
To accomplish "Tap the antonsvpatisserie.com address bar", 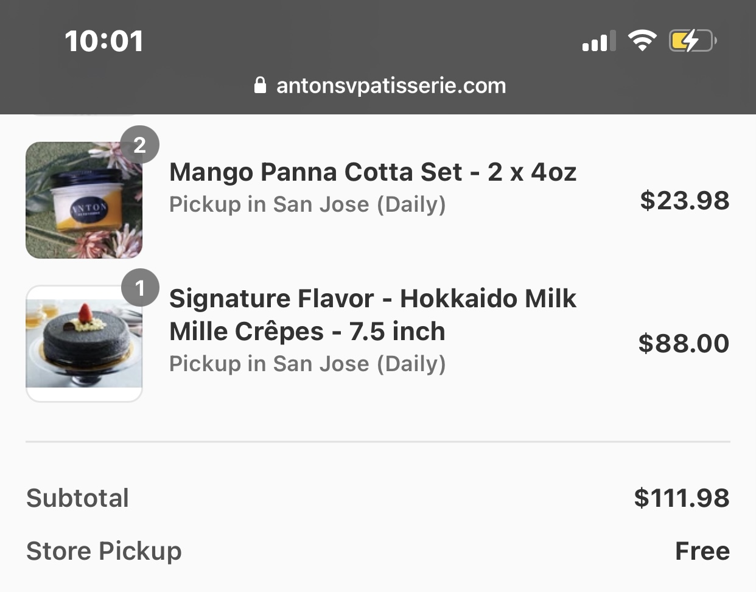I will pos(391,85).
